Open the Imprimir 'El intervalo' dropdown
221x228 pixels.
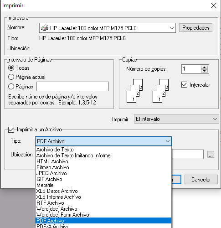176,119
